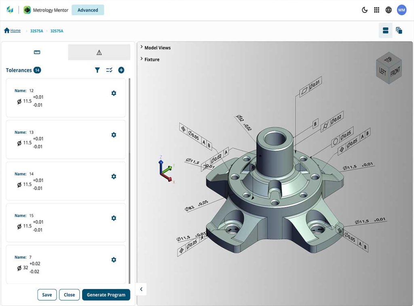Screen dimensions: 414x306
Task: Click the app grid launcher icon
Action: pos(376,9)
